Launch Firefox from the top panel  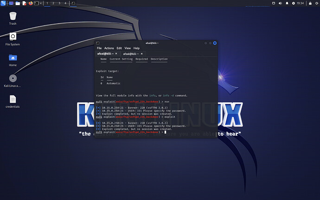(x=31, y=3)
